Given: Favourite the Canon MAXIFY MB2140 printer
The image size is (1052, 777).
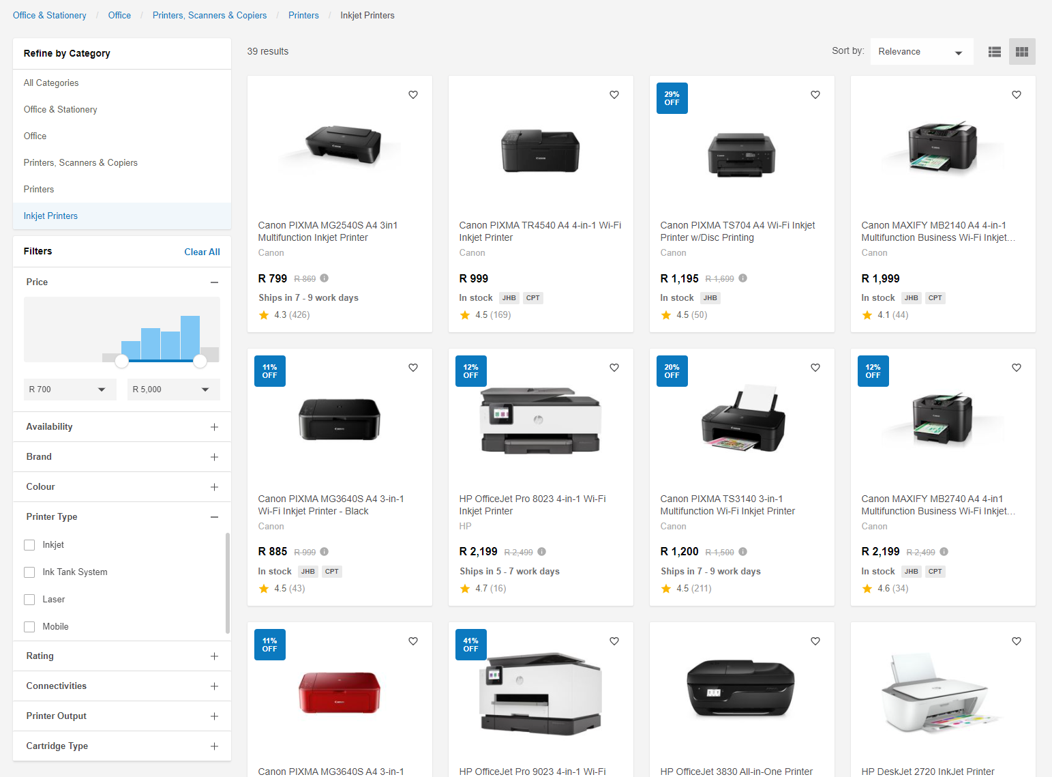Looking at the screenshot, I should (x=1017, y=95).
